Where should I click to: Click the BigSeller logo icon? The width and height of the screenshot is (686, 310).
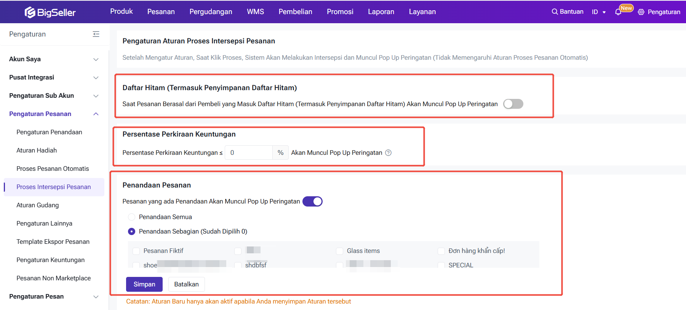(30, 13)
